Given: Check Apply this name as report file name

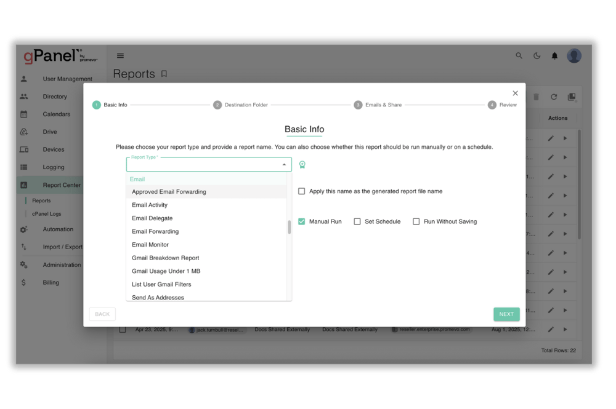Looking at the screenshot, I should pos(301,191).
